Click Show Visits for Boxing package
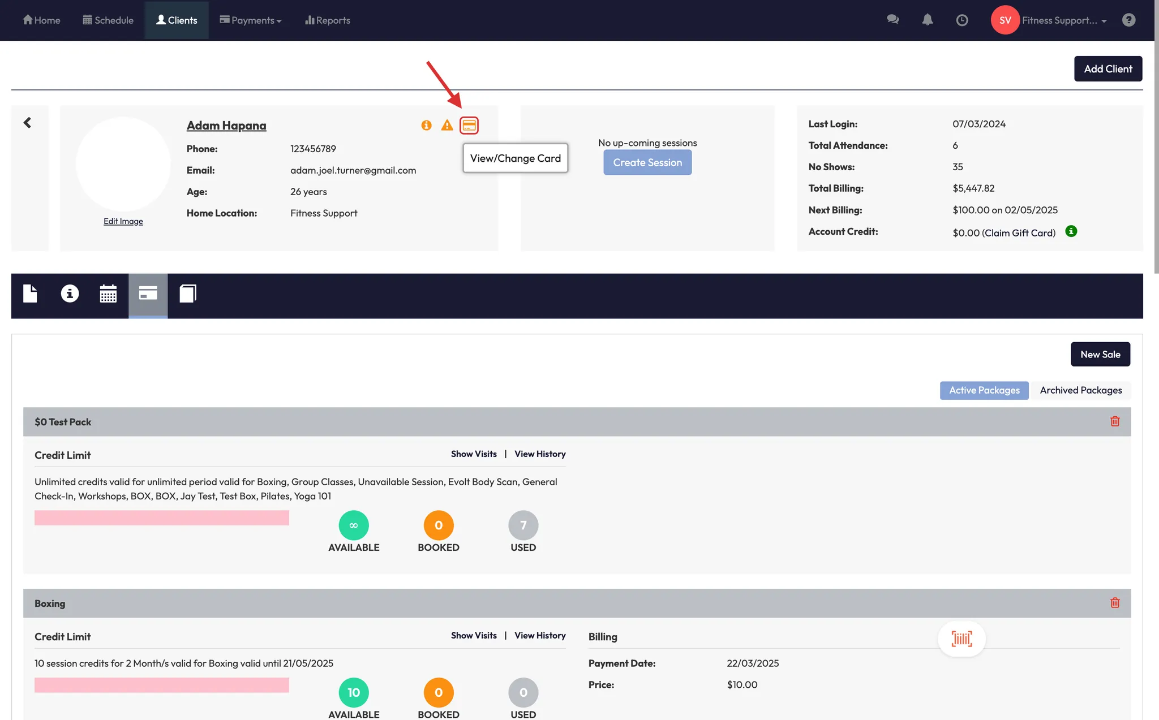 [474, 635]
